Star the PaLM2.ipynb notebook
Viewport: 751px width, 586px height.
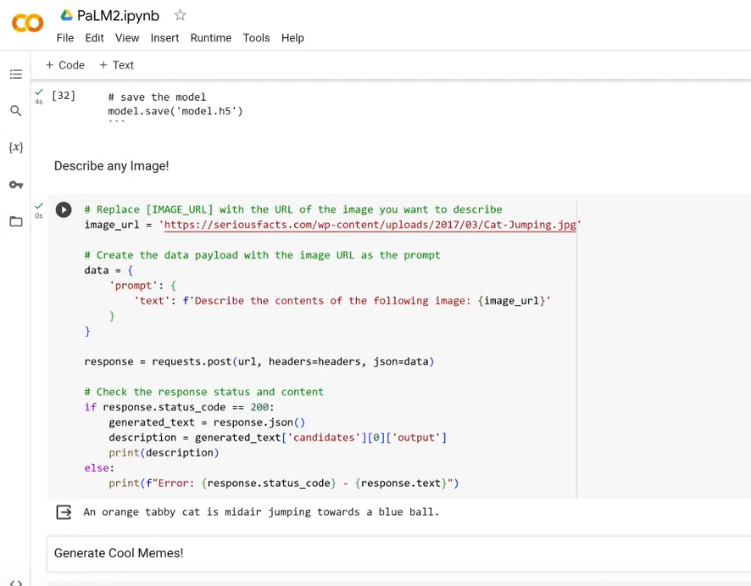pos(180,16)
